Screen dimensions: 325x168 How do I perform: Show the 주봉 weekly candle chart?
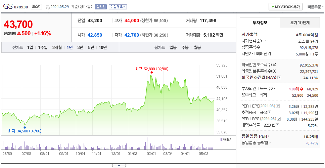click(185, 47)
